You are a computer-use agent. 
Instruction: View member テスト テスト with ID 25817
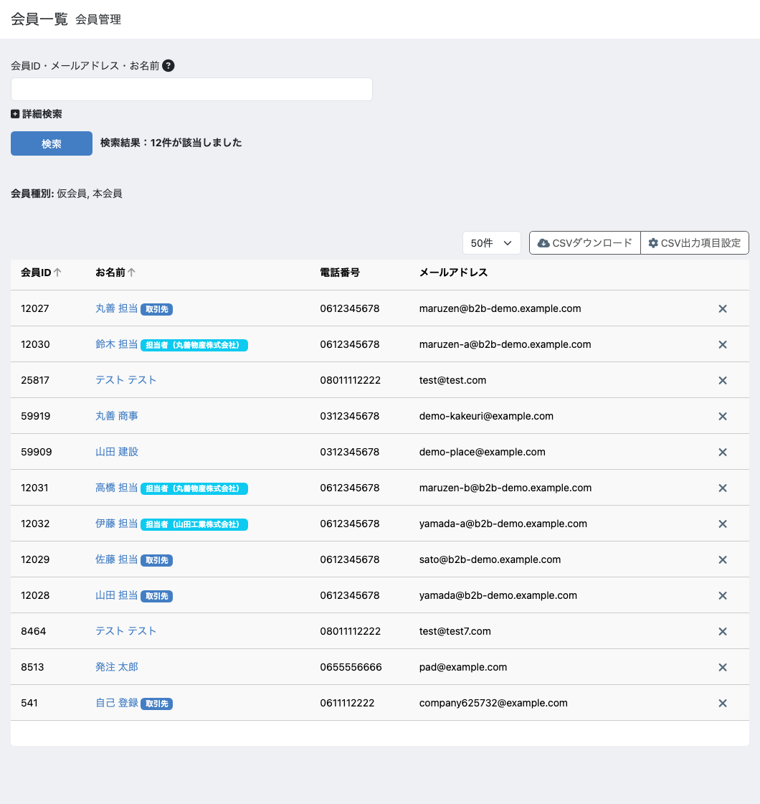point(126,380)
